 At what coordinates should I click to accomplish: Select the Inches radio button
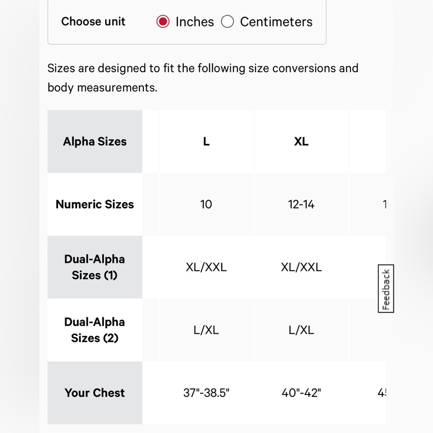(x=163, y=22)
